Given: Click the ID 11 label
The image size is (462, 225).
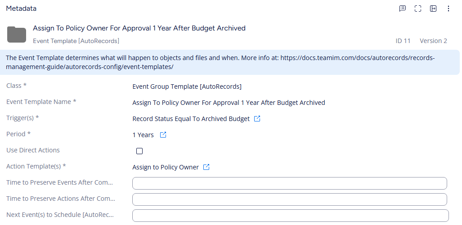Looking at the screenshot, I should pos(403,41).
